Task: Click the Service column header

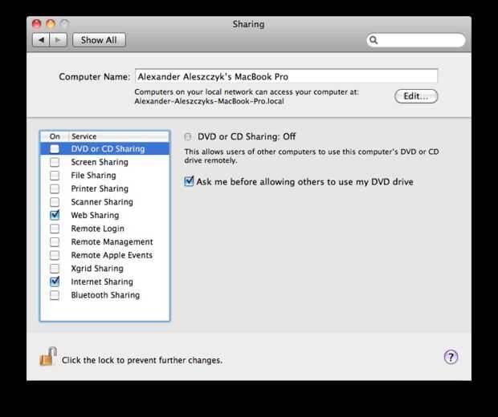Action: point(119,136)
